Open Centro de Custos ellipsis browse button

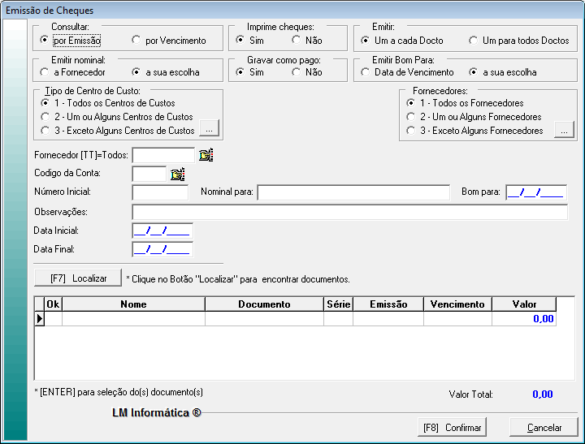pos(209,130)
